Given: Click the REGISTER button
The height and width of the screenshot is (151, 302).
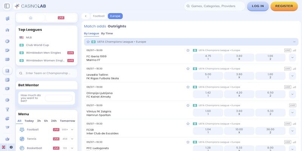Looking at the screenshot, I should [284, 6].
